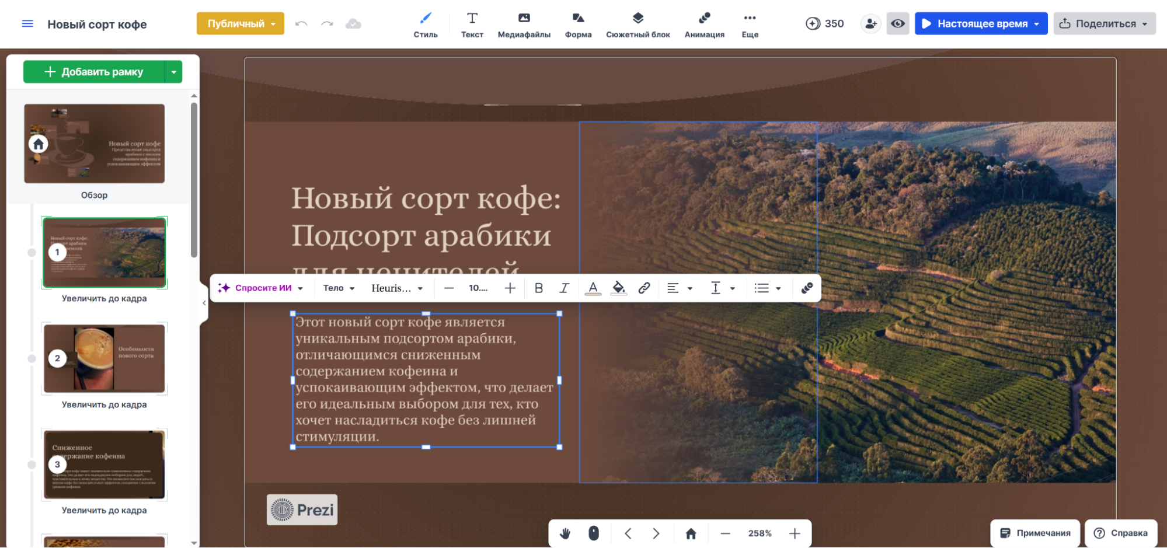Open the Еще more options menu
Viewport: 1167px width, 548px height.
tap(750, 25)
